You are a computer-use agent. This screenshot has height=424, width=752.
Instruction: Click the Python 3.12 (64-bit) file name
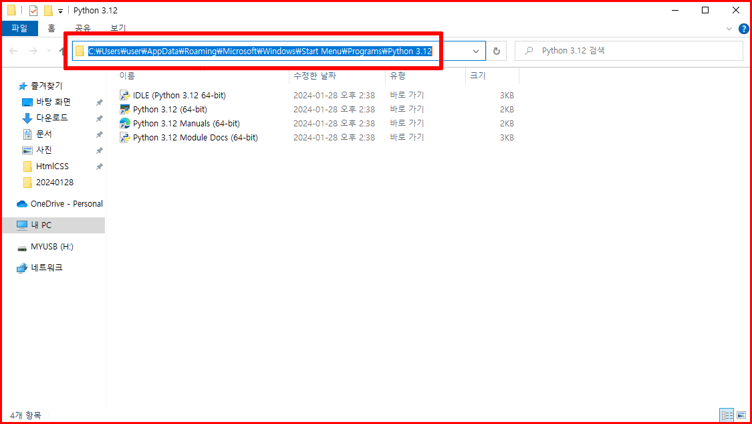point(170,110)
